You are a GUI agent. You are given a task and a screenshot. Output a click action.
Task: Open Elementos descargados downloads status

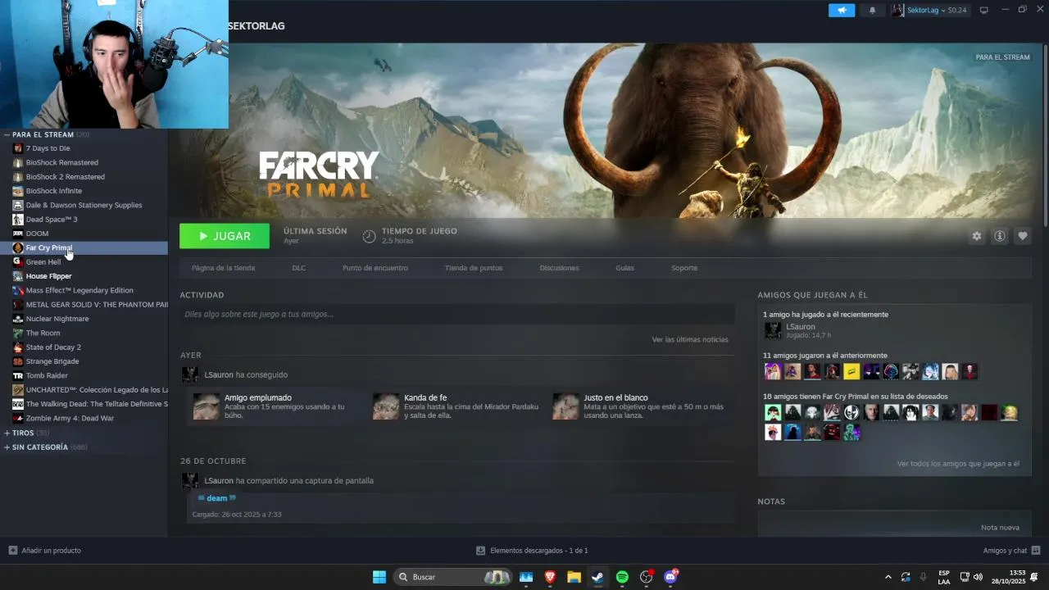[x=532, y=551]
